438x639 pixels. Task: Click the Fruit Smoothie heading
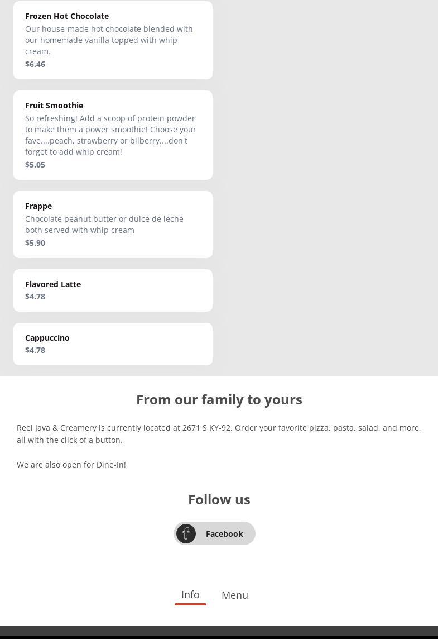pyautogui.click(x=54, y=106)
